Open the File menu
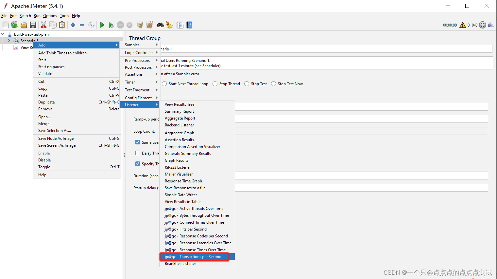The image size is (497, 279). (4, 16)
